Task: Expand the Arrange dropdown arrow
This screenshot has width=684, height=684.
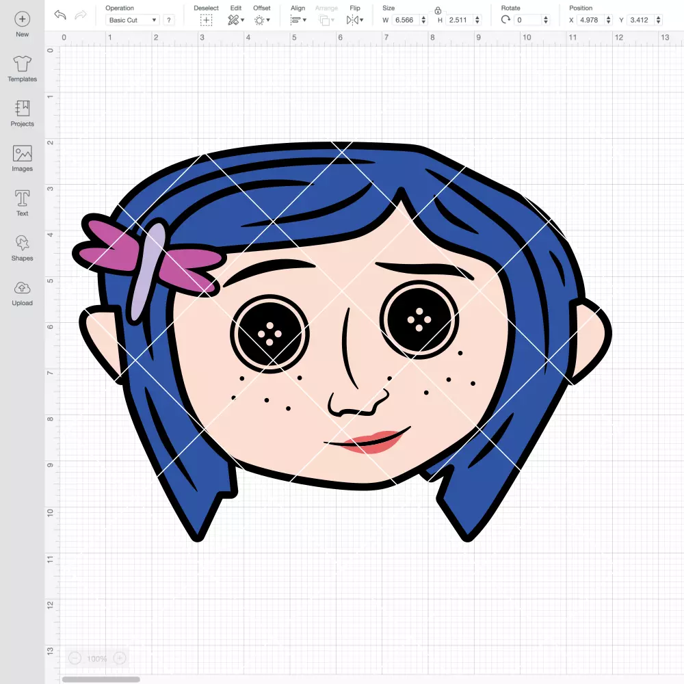Action: point(333,20)
